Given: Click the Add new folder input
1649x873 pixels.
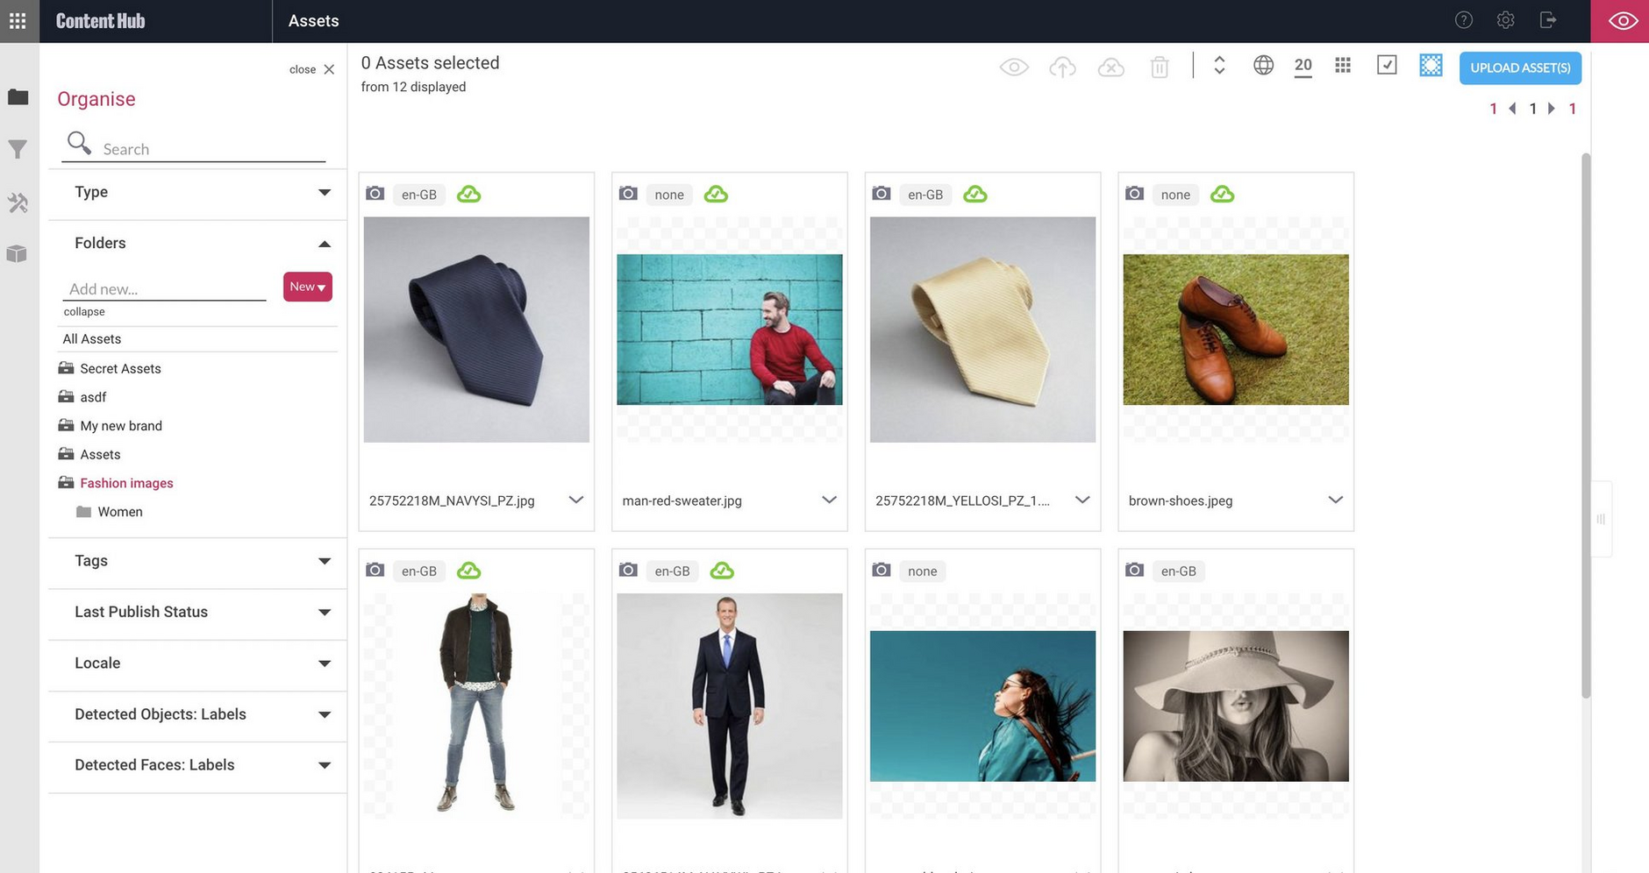Looking at the screenshot, I should (x=164, y=288).
